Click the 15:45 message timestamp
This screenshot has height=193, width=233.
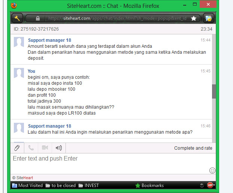click(x=206, y=71)
